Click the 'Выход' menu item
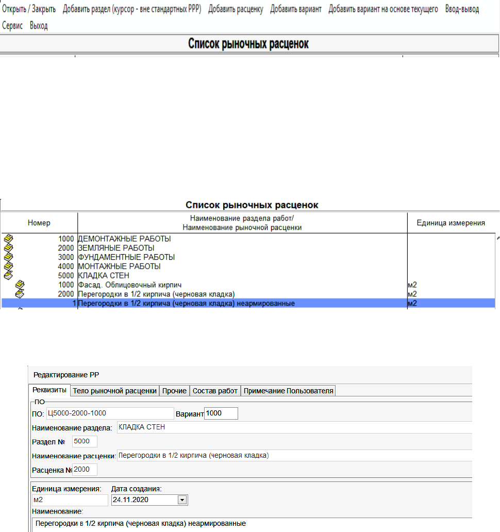500x532 pixels. pyautogui.click(x=39, y=25)
